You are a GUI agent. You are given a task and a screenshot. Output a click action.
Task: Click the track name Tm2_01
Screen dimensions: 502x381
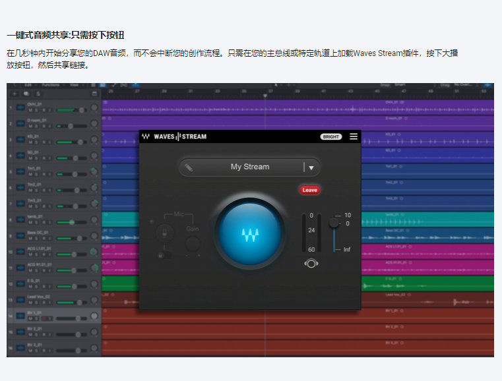click(x=34, y=185)
